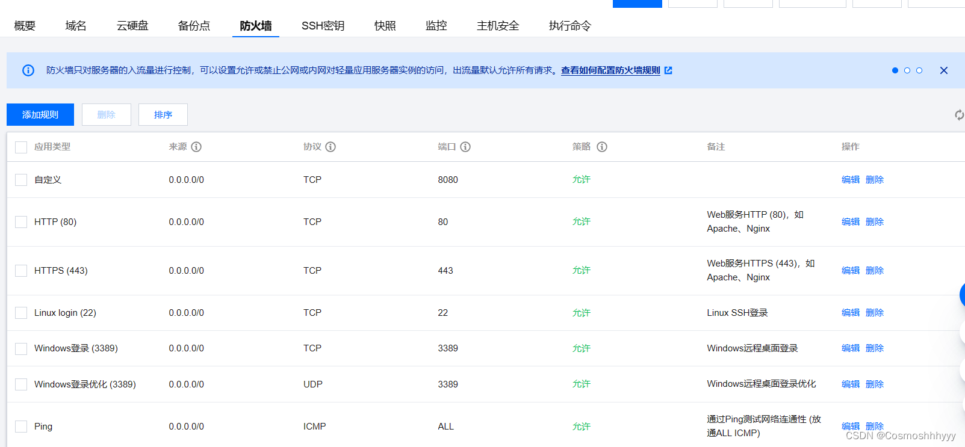This screenshot has width=965, height=447.
Task: Switch to the SSH密钥 tab
Action: [x=323, y=26]
